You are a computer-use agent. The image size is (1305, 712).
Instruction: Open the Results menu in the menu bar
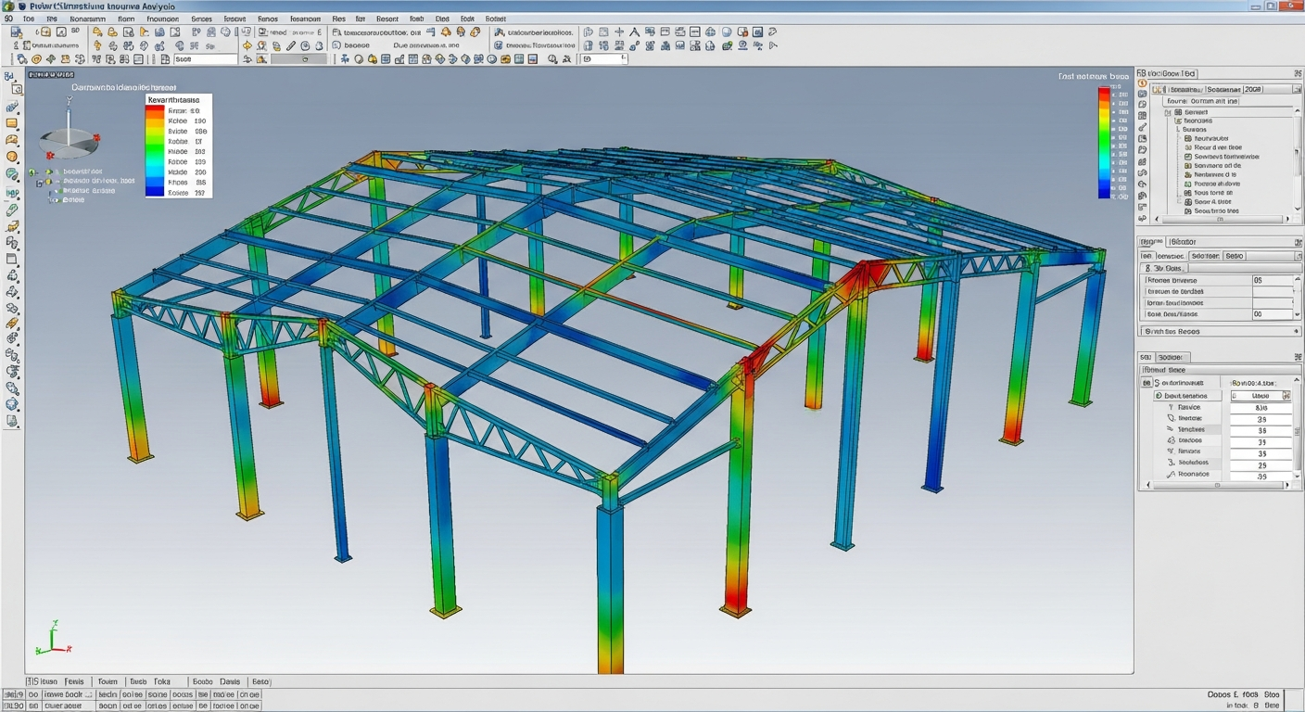386,18
